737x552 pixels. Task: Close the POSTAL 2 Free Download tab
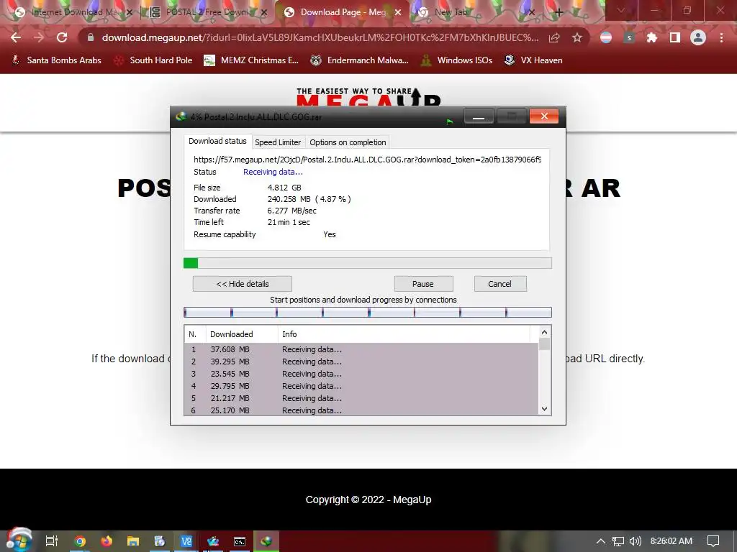264,13
